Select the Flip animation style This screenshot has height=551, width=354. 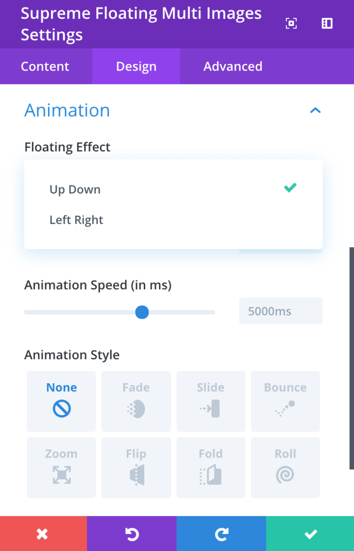[136, 467]
